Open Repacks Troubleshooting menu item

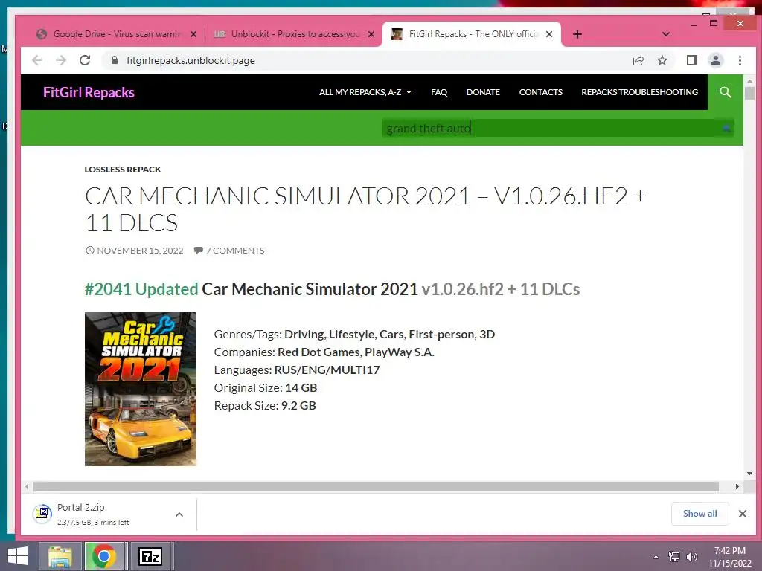pos(639,91)
